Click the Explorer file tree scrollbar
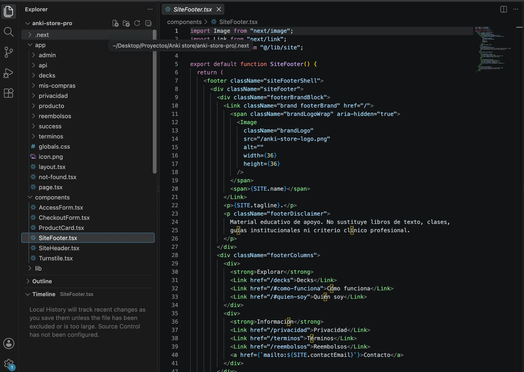Image resolution: width=524 pixels, height=372 pixels. coord(155,102)
